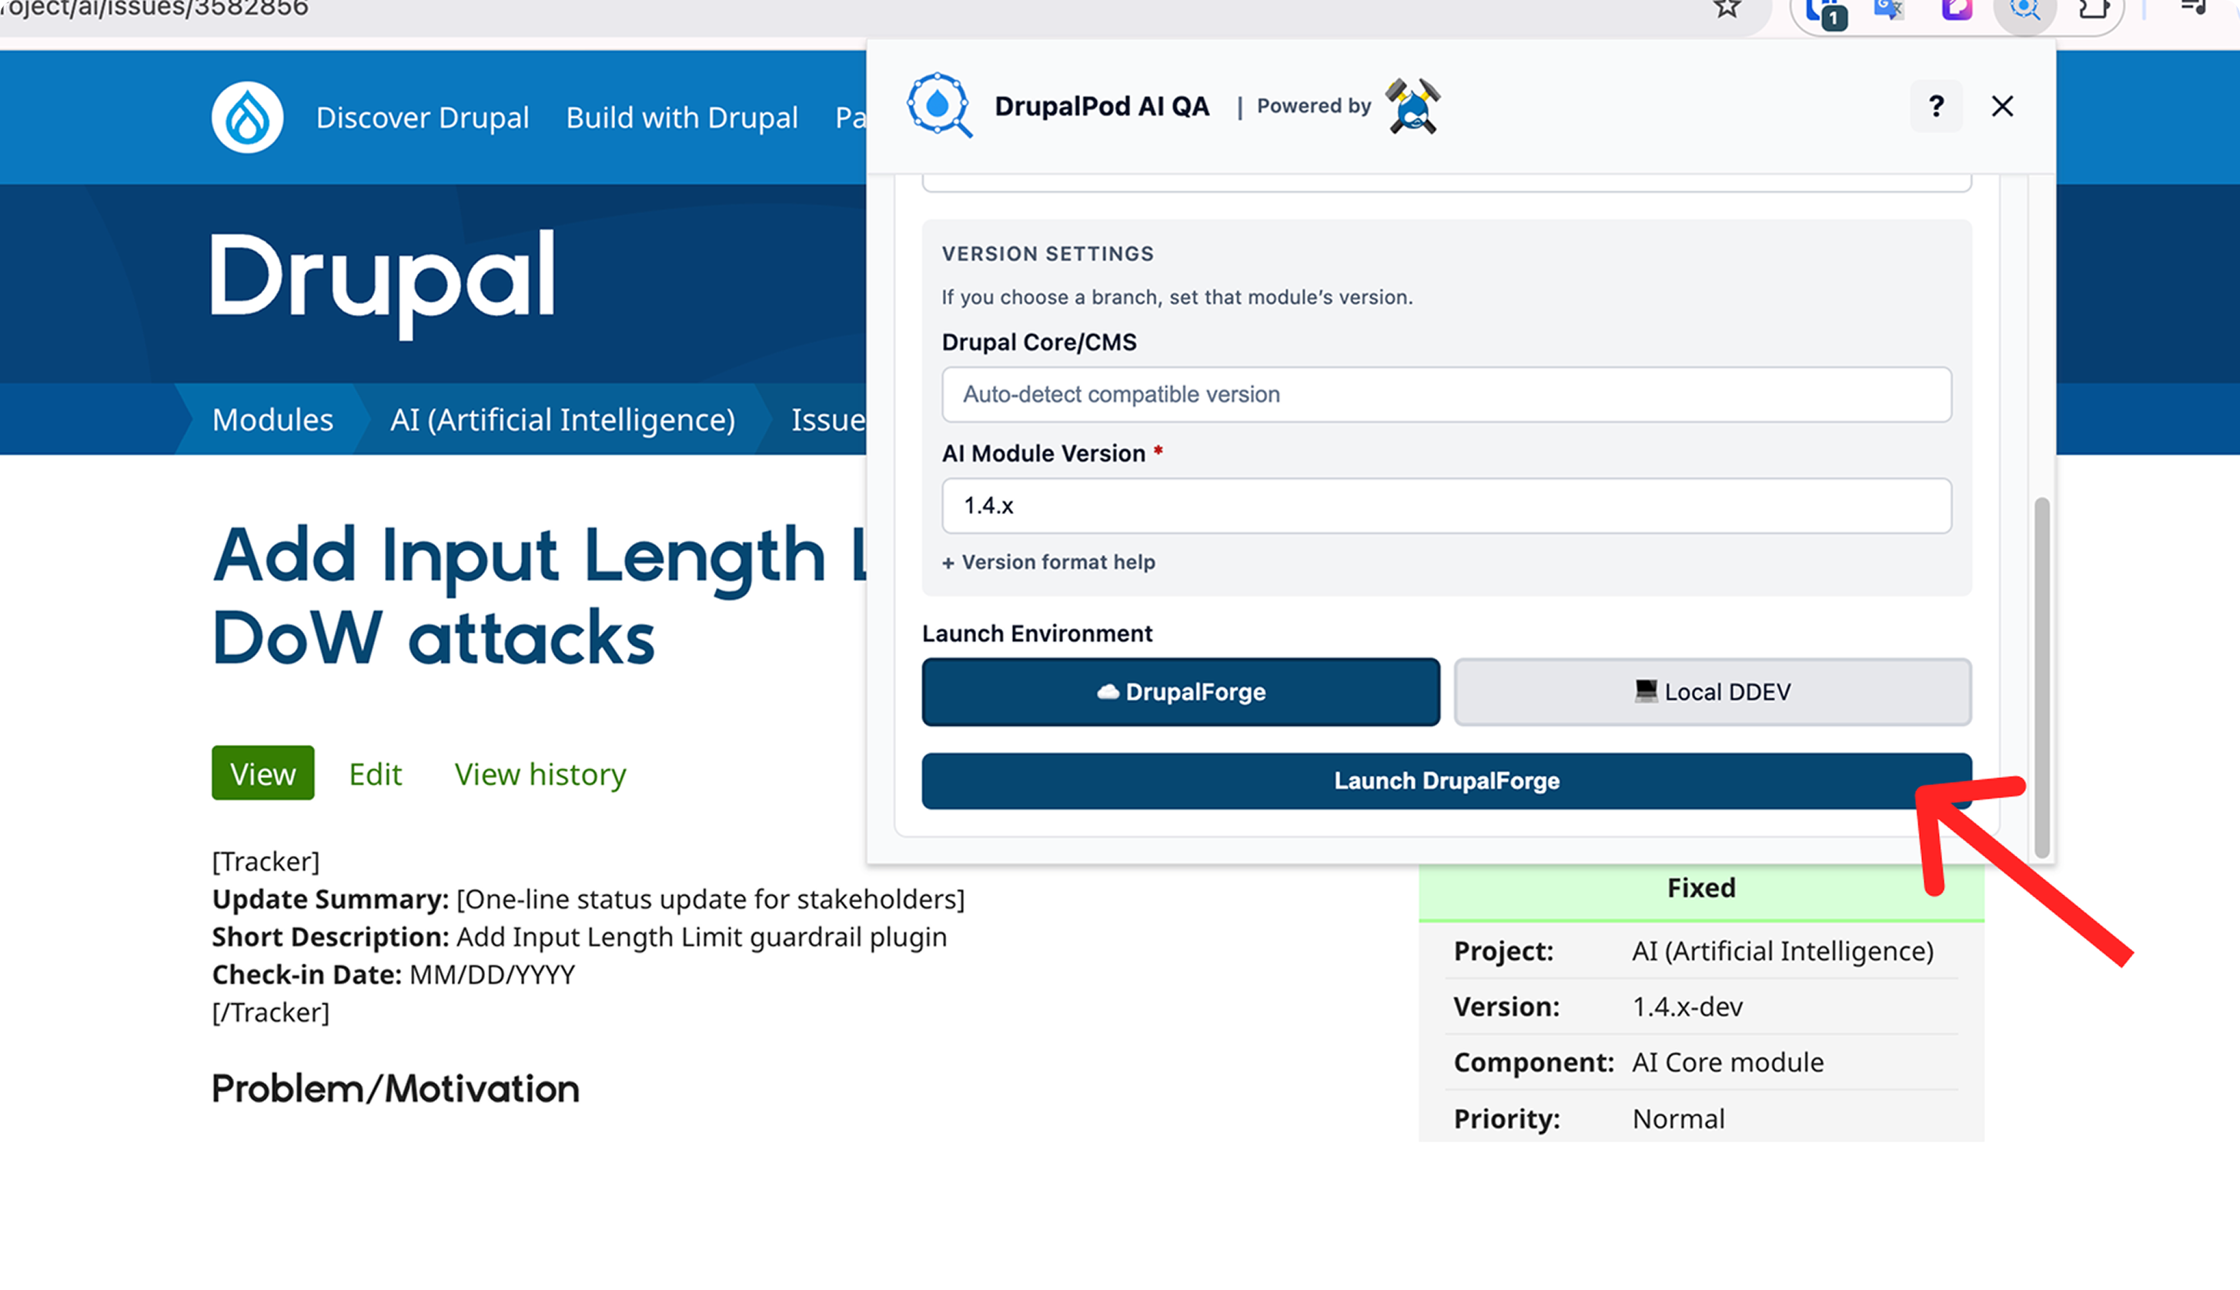
Task: Select the Local DDEV launch environment
Action: 1713,692
